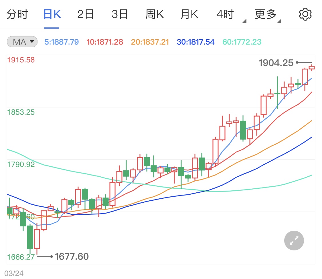Click the axis label 1790.92
The height and width of the screenshot is (279, 322).
click(21, 165)
